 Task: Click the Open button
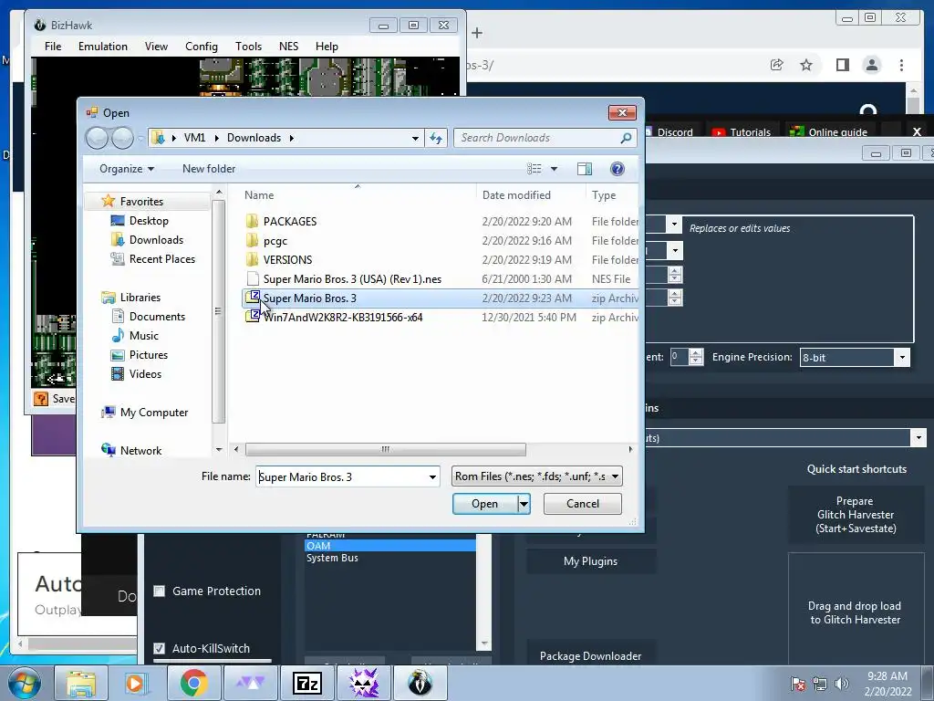485,504
